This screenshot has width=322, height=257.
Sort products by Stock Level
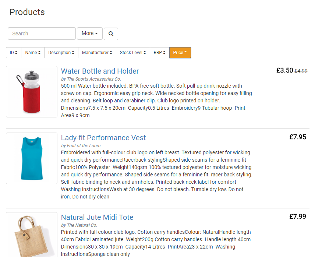tap(133, 53)
